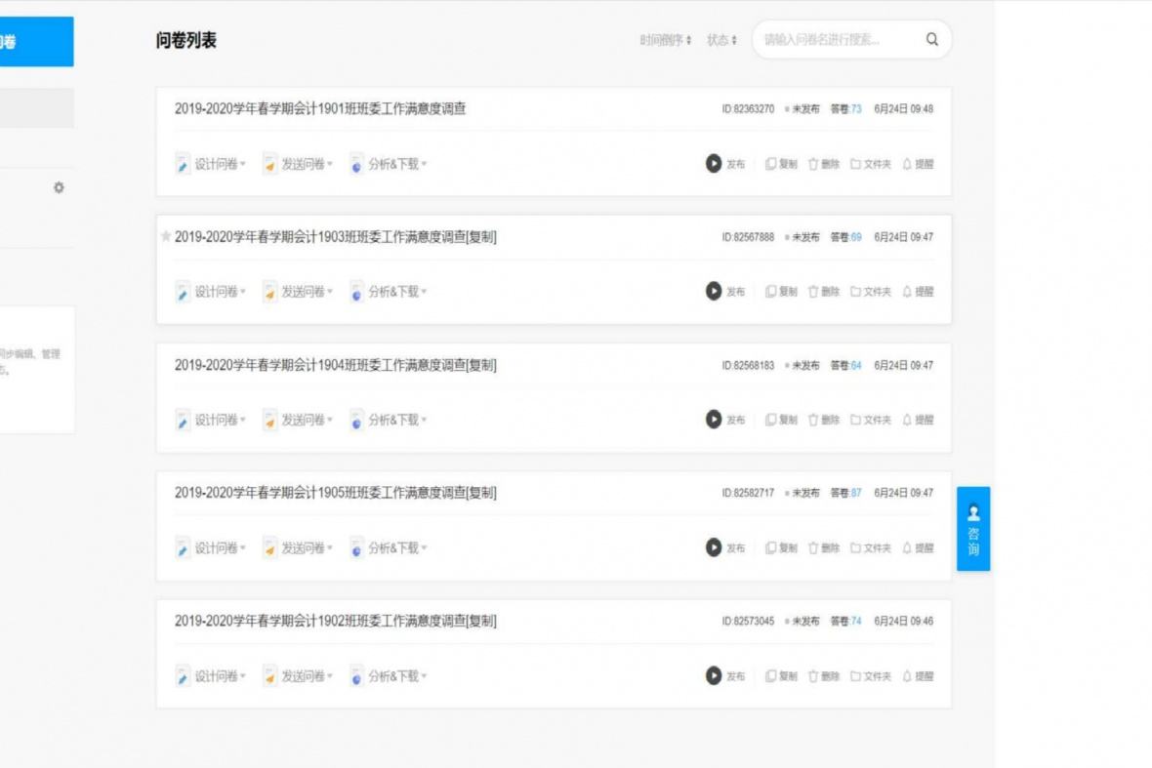
Task: Open the 咨询 consultation side widget
Action: [x=972, y=528]
